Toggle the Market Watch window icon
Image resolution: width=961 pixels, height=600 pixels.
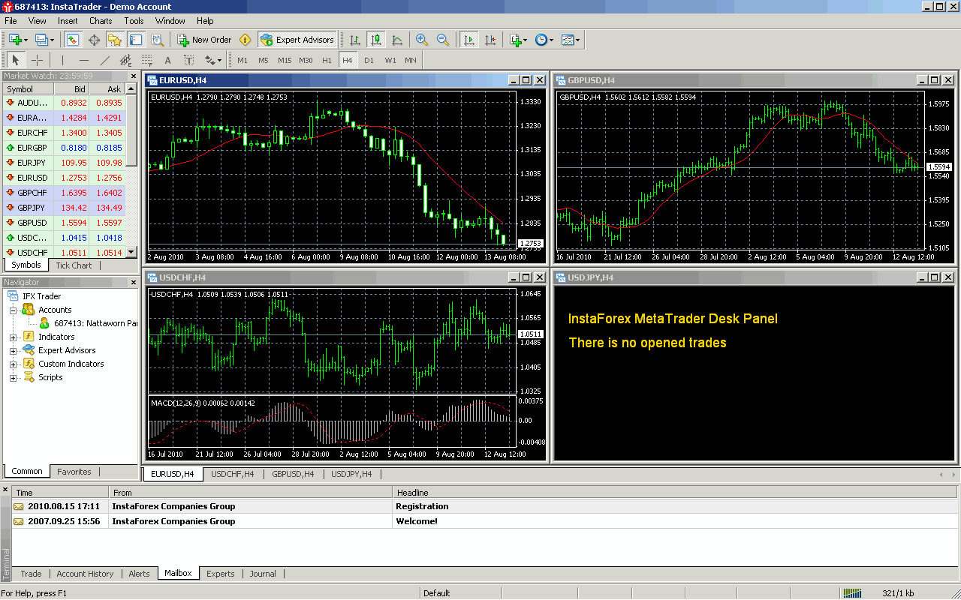point(72,40)
